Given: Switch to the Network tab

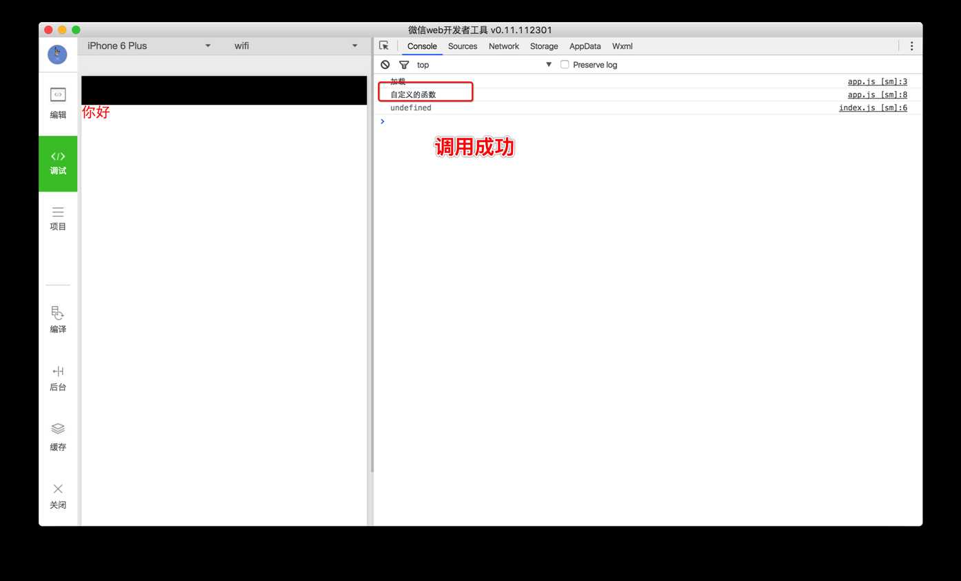Looking at the screenshot, I should (504, 46).
